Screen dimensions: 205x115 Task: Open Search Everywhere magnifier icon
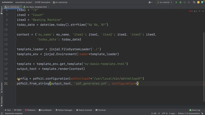pyautogui.click(x=194, y=2)
